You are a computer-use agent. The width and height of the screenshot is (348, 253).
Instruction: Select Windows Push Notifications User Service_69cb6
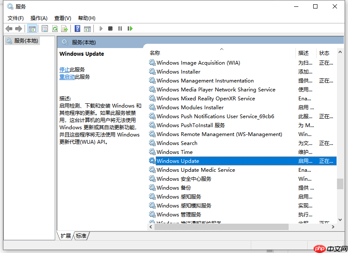tap(242, 116)
